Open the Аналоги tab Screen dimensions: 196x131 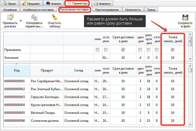(102, 4)
